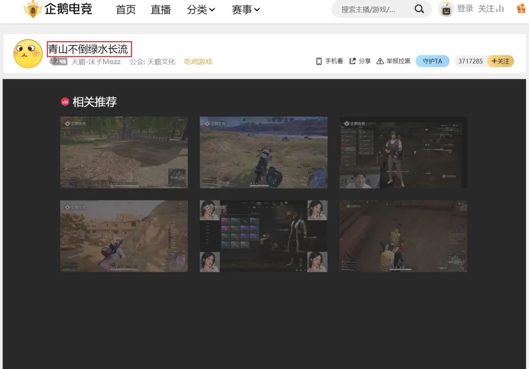Go to the 首页 tab

[x=125, y=9]
